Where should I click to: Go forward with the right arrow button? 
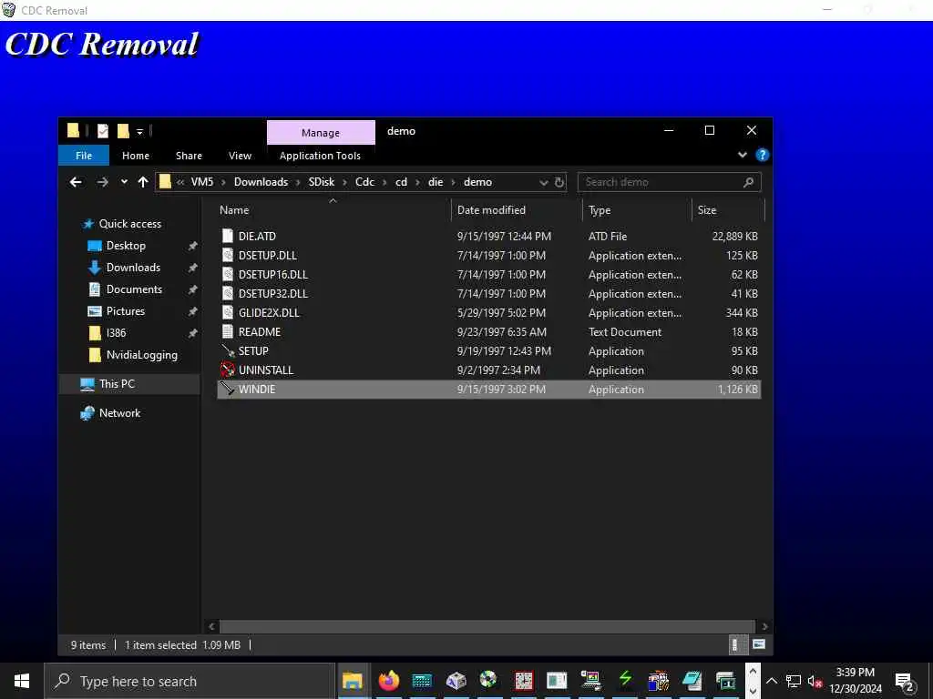pos(102,182)
